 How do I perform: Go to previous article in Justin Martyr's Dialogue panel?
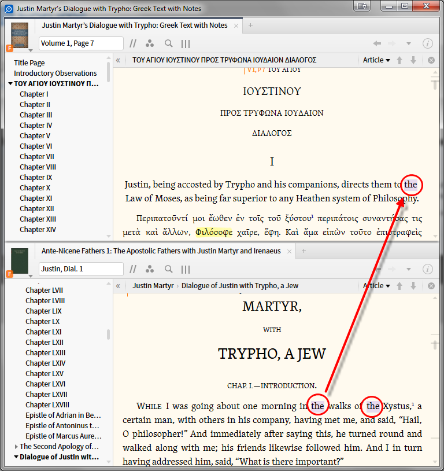[x=399, y=60]
